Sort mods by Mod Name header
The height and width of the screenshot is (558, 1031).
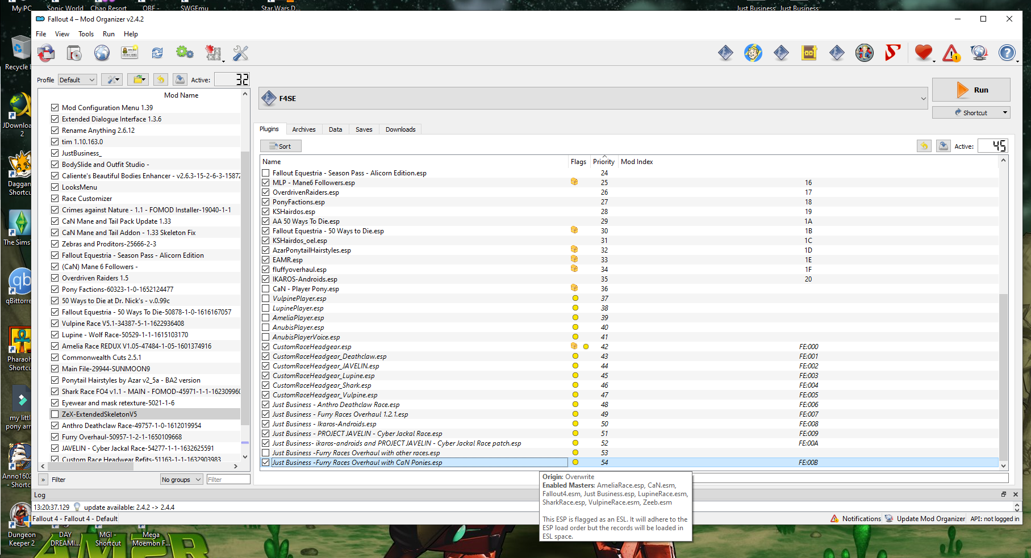coord(181,95)
